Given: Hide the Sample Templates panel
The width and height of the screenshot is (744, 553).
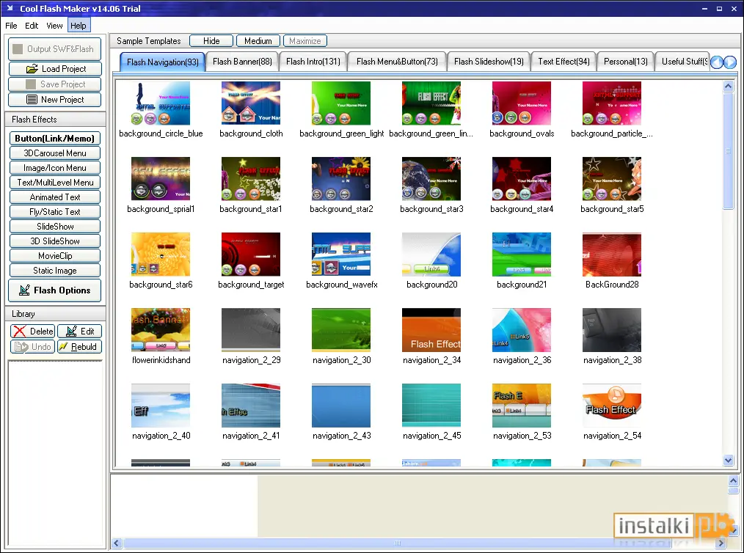Looking at the screenshot, I should (211, 41).
